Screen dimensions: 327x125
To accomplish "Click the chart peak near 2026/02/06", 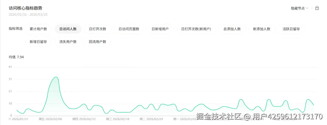I will click(x=56, y=77).
